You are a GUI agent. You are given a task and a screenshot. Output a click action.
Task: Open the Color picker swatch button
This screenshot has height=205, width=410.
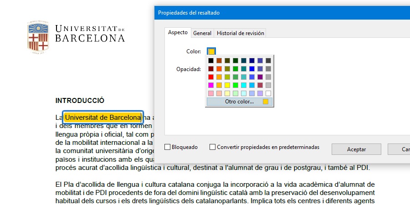(x=211, y=51)
